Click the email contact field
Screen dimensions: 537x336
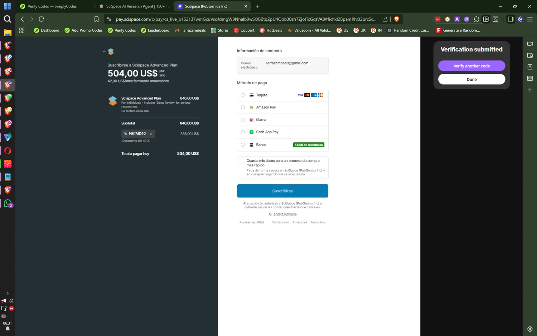pos(282,65)
